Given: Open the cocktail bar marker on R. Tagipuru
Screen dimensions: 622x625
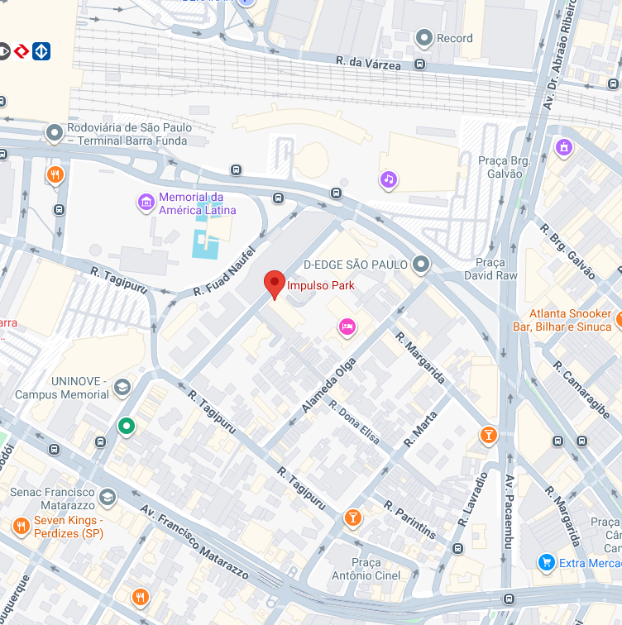Looking at the screenshot, I should (353, 518).
